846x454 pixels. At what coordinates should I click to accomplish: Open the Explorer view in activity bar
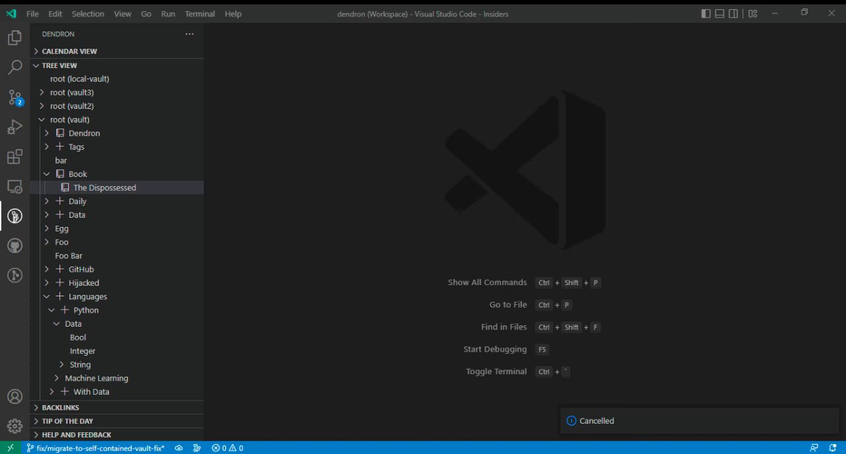15,38
